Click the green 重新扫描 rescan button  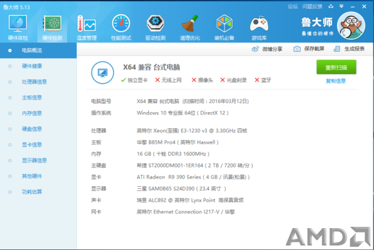[337, 67]
